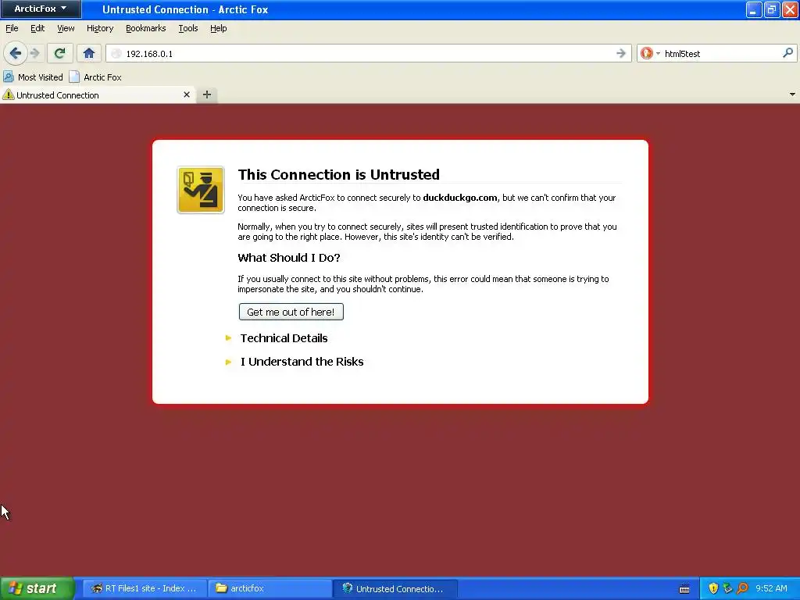Screen dimensions: 800x600
Task: Click the Forward arrow button
Action: [x=34, y=53]
